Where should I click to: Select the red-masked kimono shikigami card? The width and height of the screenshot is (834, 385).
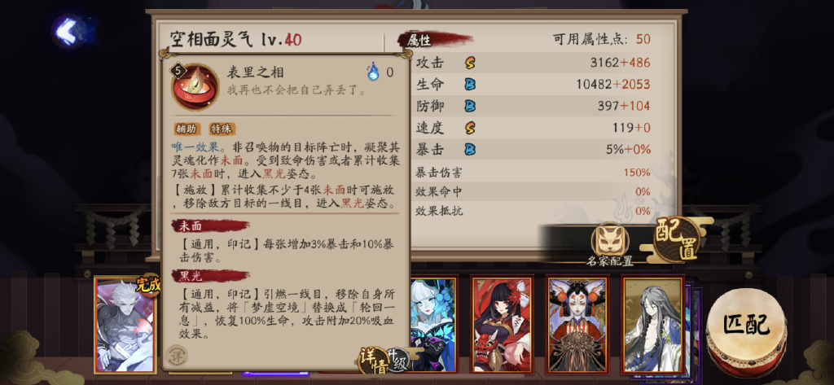502,323
